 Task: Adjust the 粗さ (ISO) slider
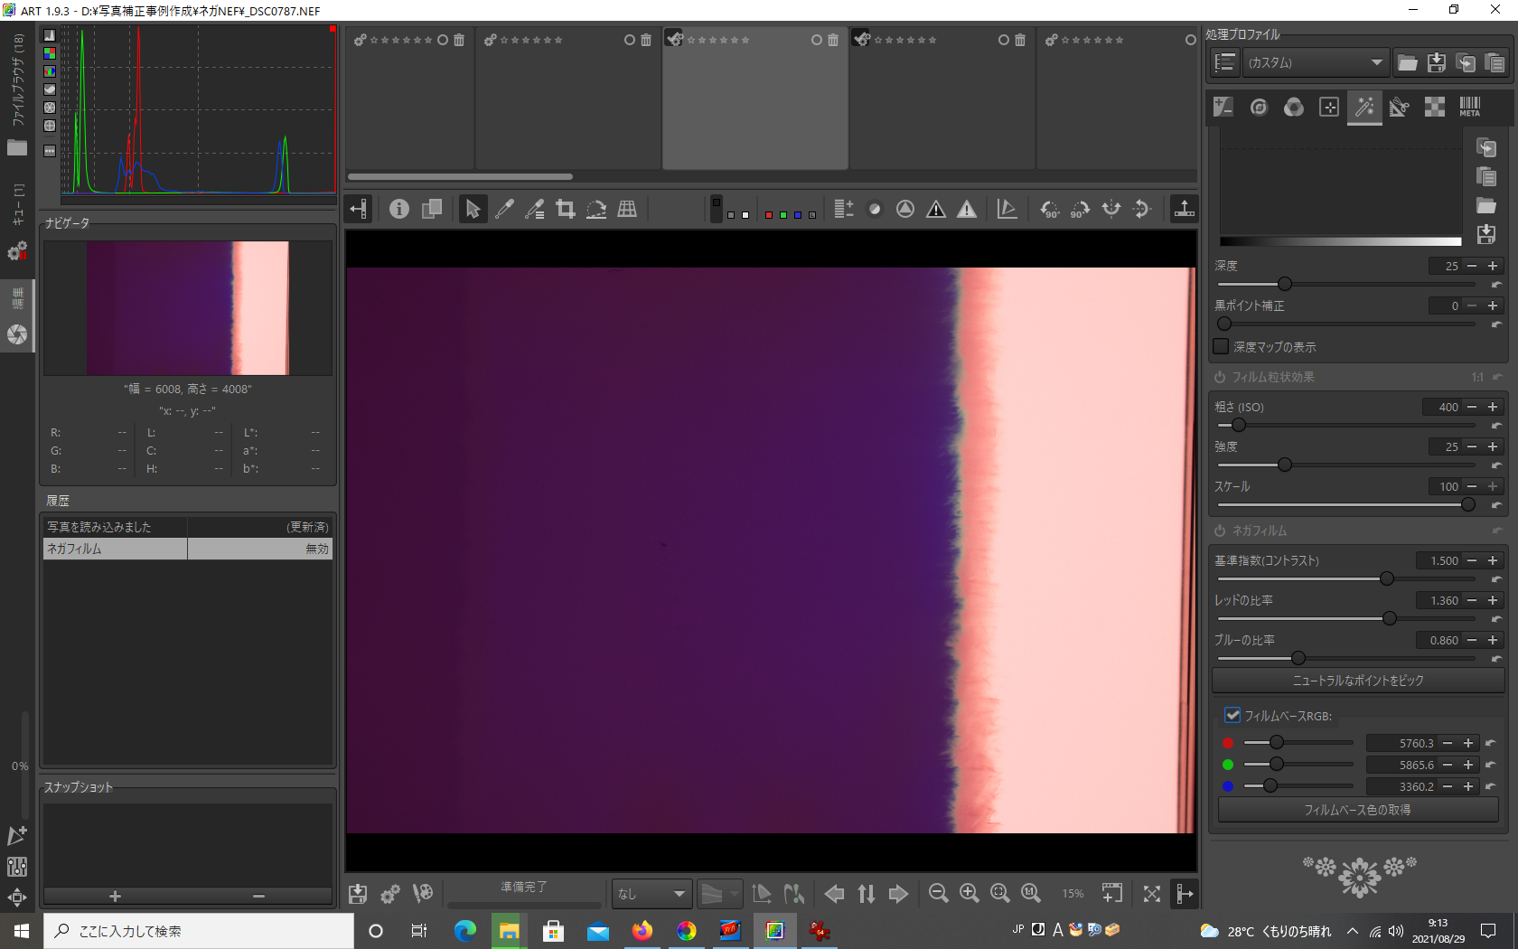(x=1346, y=426)
